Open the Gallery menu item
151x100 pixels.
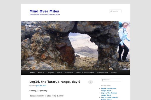(x=114, y=72)
